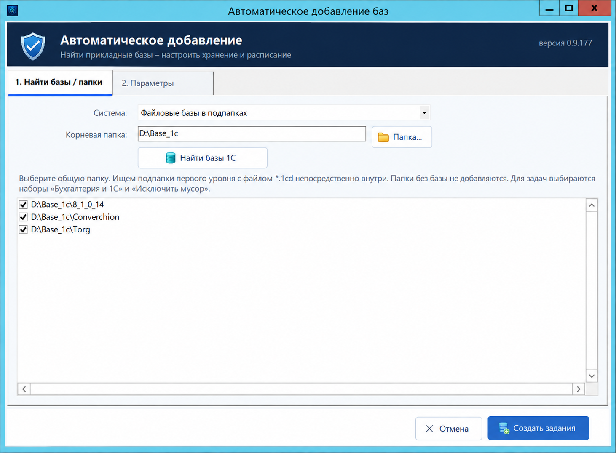
Task: Minimize the Автоматическое добавление баз window
Action: pyautogui.click(x=549, y=8)
